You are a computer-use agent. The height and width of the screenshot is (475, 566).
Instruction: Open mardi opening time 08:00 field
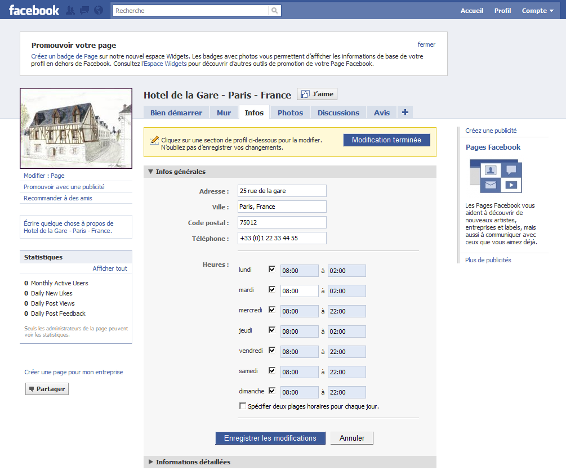pos(299,291)
